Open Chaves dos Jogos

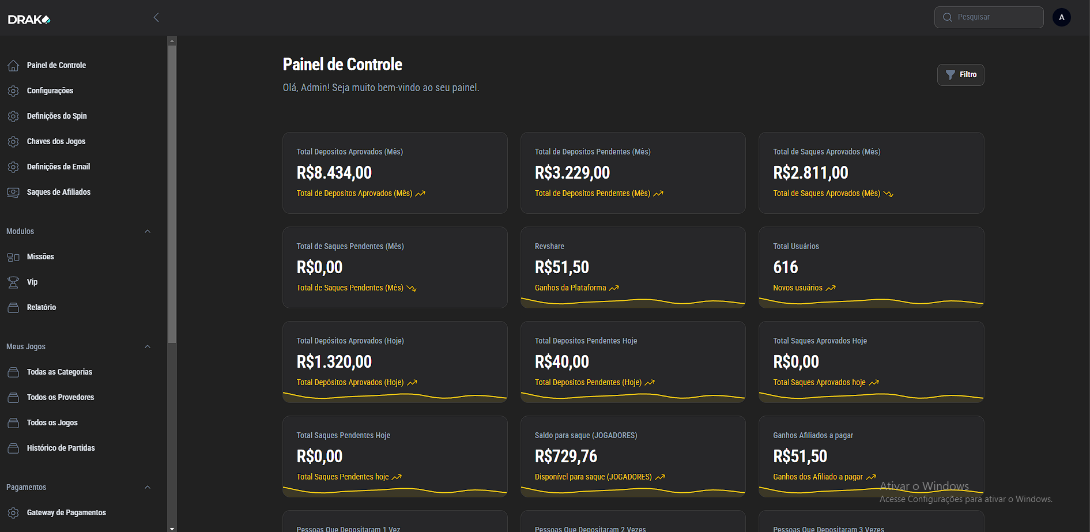[x=56, y=141]
